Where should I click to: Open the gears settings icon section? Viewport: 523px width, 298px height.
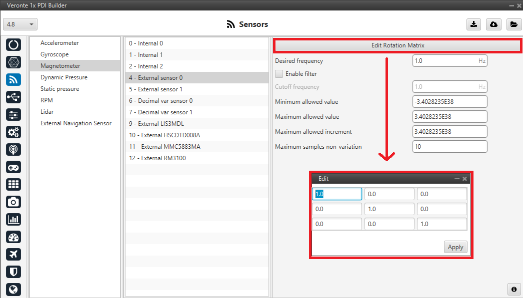pos(13,132)
